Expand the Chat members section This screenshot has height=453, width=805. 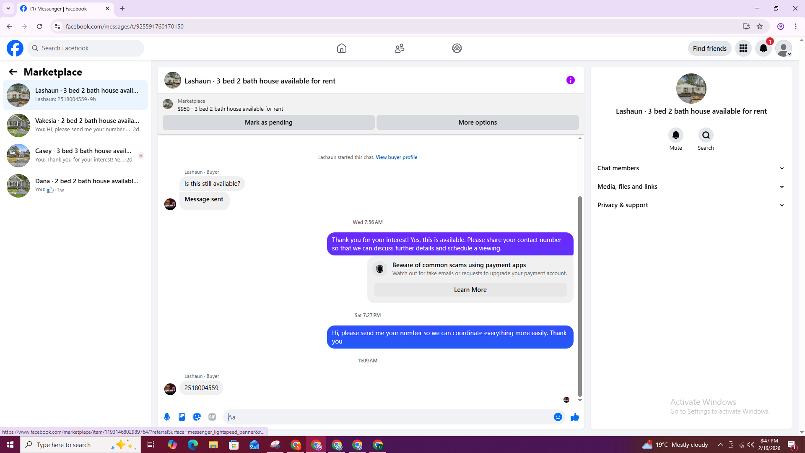pos(691,168)
